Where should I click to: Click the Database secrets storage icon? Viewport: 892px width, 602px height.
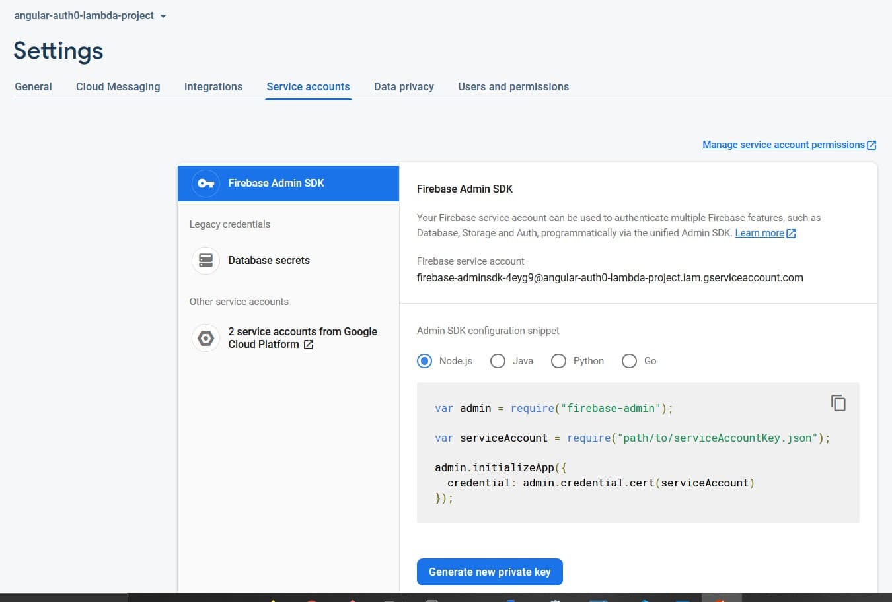(205, 261)
